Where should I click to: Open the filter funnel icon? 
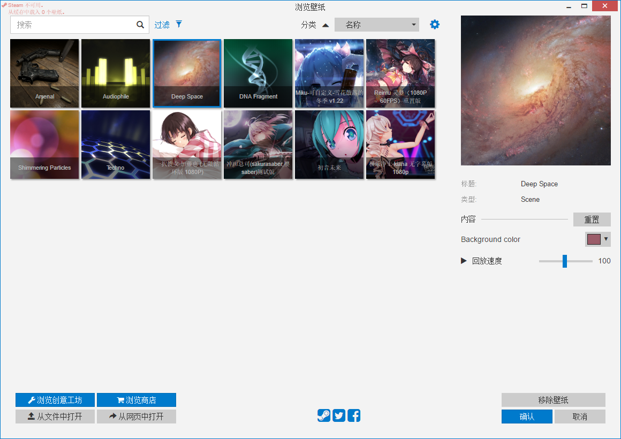click(x=179, y=24)
